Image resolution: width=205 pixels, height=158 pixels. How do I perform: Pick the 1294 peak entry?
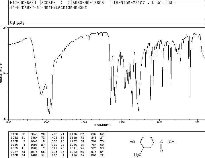coord(54,152)
